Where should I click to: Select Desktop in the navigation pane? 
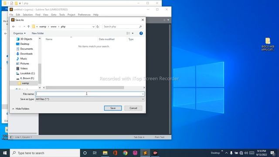[23, 44]
